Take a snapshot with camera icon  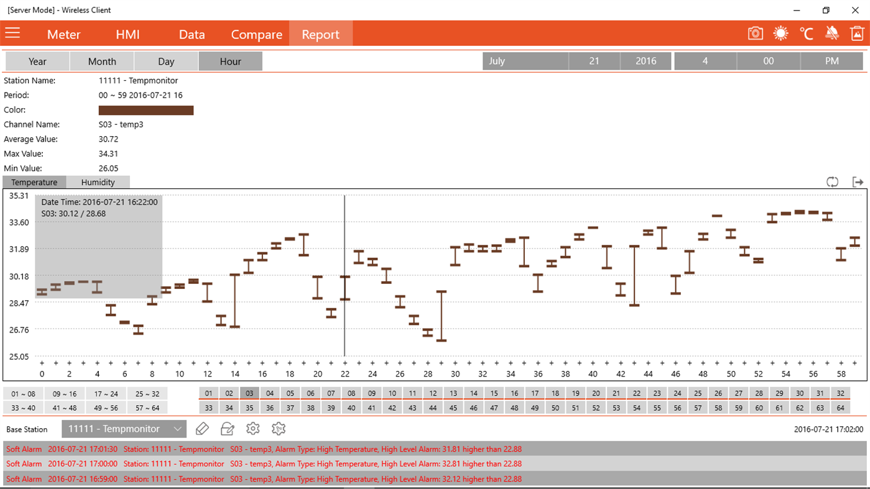click(x=755, y=34)
